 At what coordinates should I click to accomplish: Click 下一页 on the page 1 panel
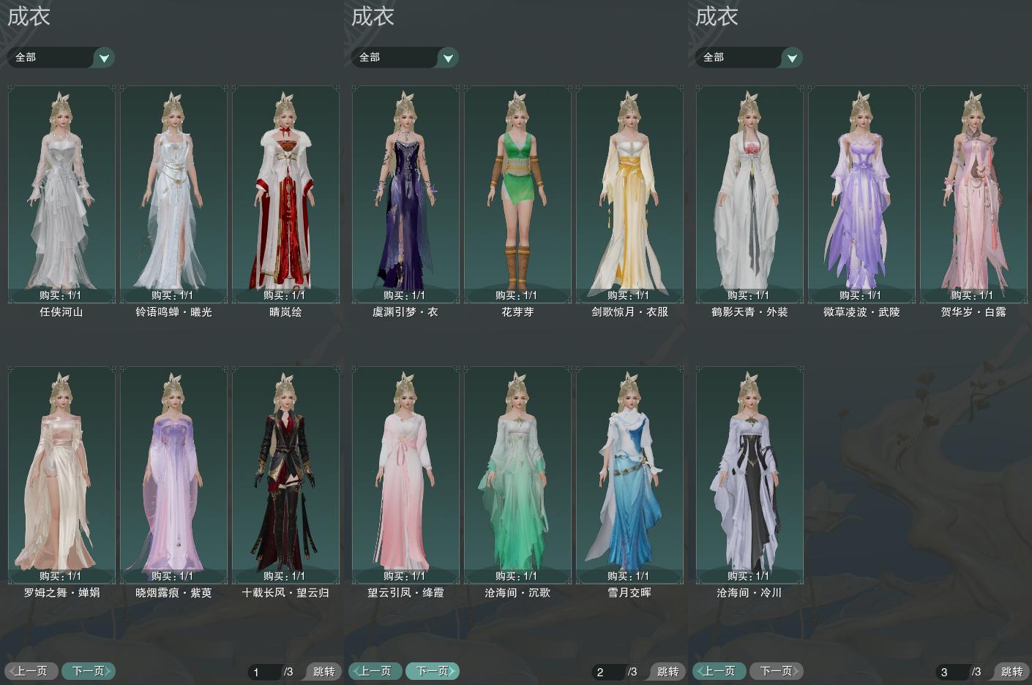coord(89,670)
